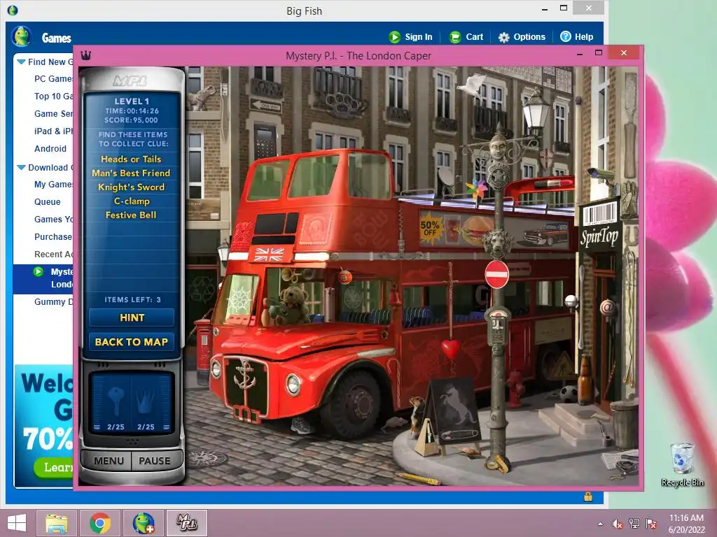Click muted volume tray icon
The image size is (717, 537).
point(617,524)
